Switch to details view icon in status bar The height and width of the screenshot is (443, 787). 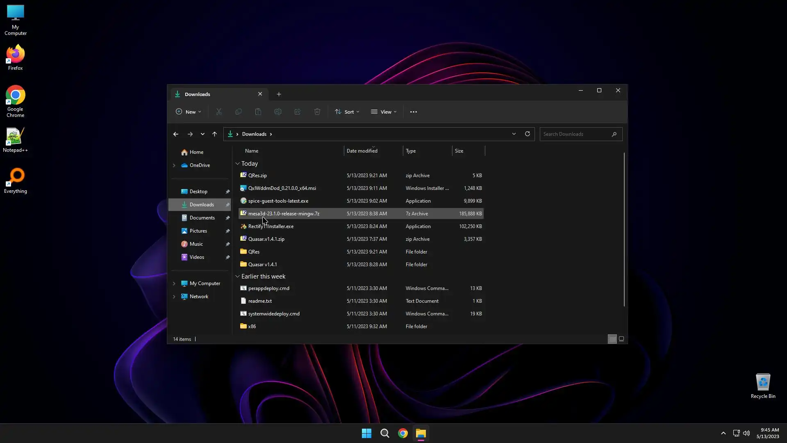(612, 339)
